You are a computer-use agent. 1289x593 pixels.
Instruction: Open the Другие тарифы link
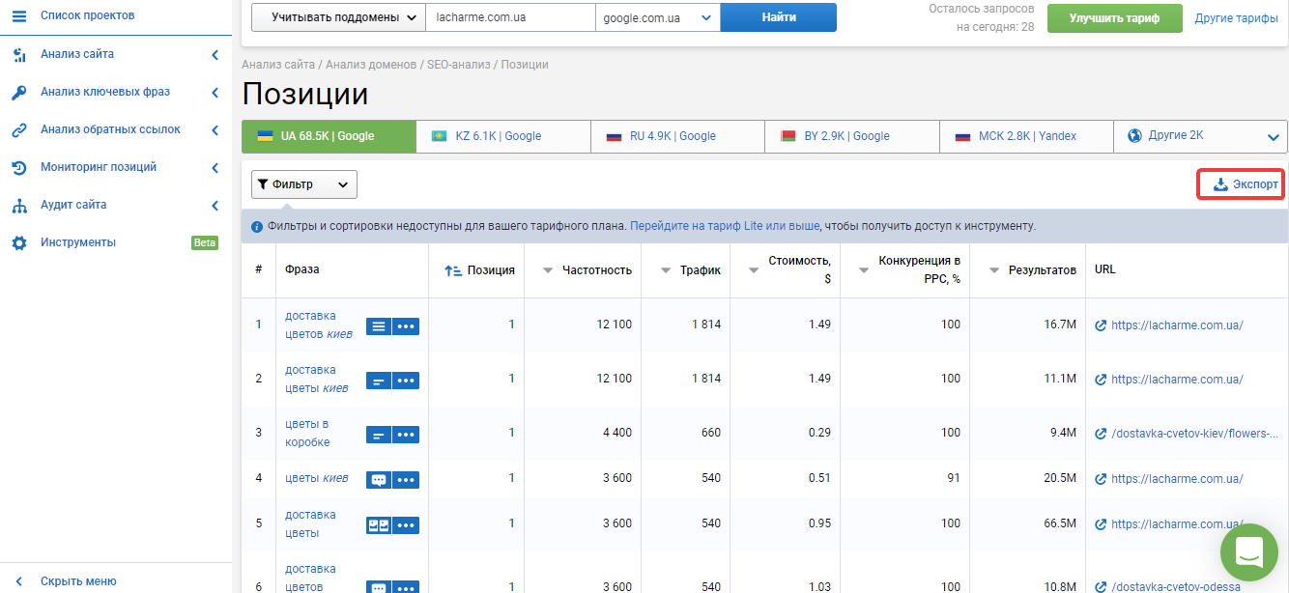coord(1237,18)
